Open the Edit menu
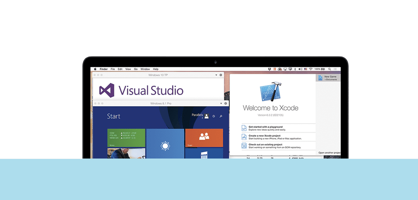Image resolution: width=418 pixels, height=200 pixels. (120, 69)
